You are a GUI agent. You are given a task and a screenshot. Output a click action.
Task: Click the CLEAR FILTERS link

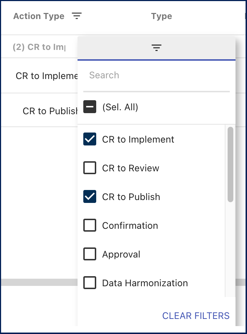pyautogui.click(x=196, y=316)
